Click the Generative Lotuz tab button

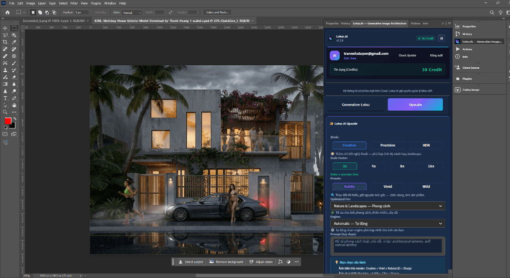point(356,105)
